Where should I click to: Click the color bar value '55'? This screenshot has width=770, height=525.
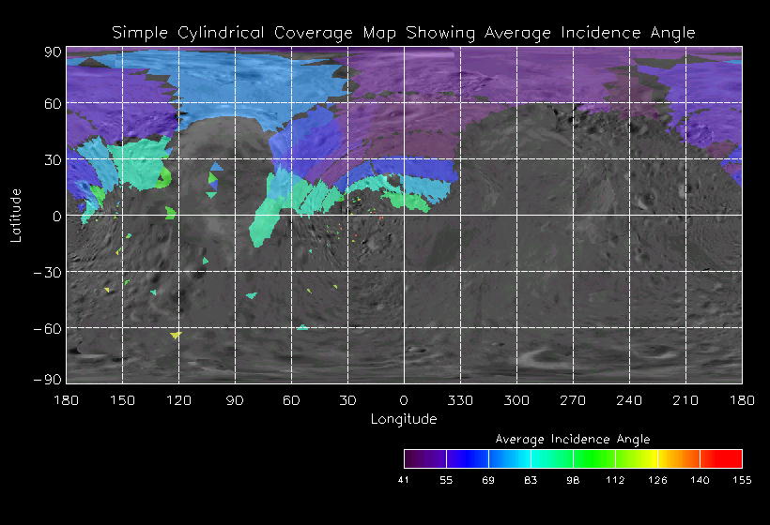[446, 480]
